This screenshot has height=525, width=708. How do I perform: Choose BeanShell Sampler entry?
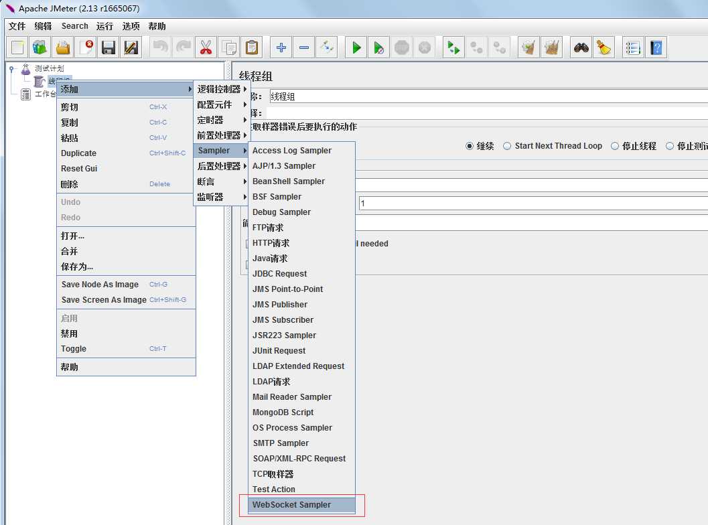301,181
